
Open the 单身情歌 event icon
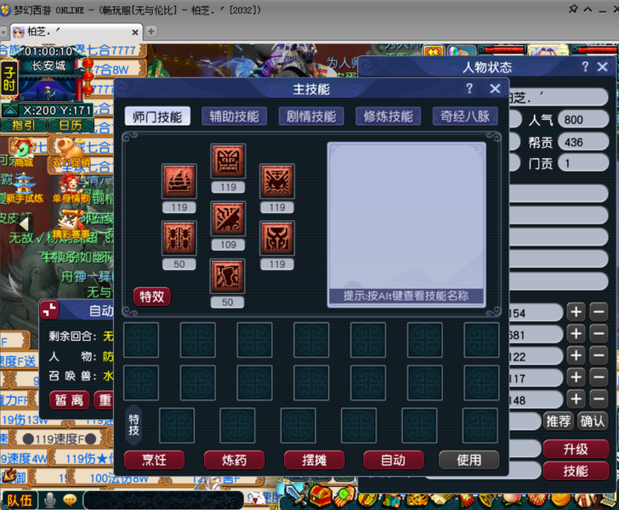click(71, 189)
